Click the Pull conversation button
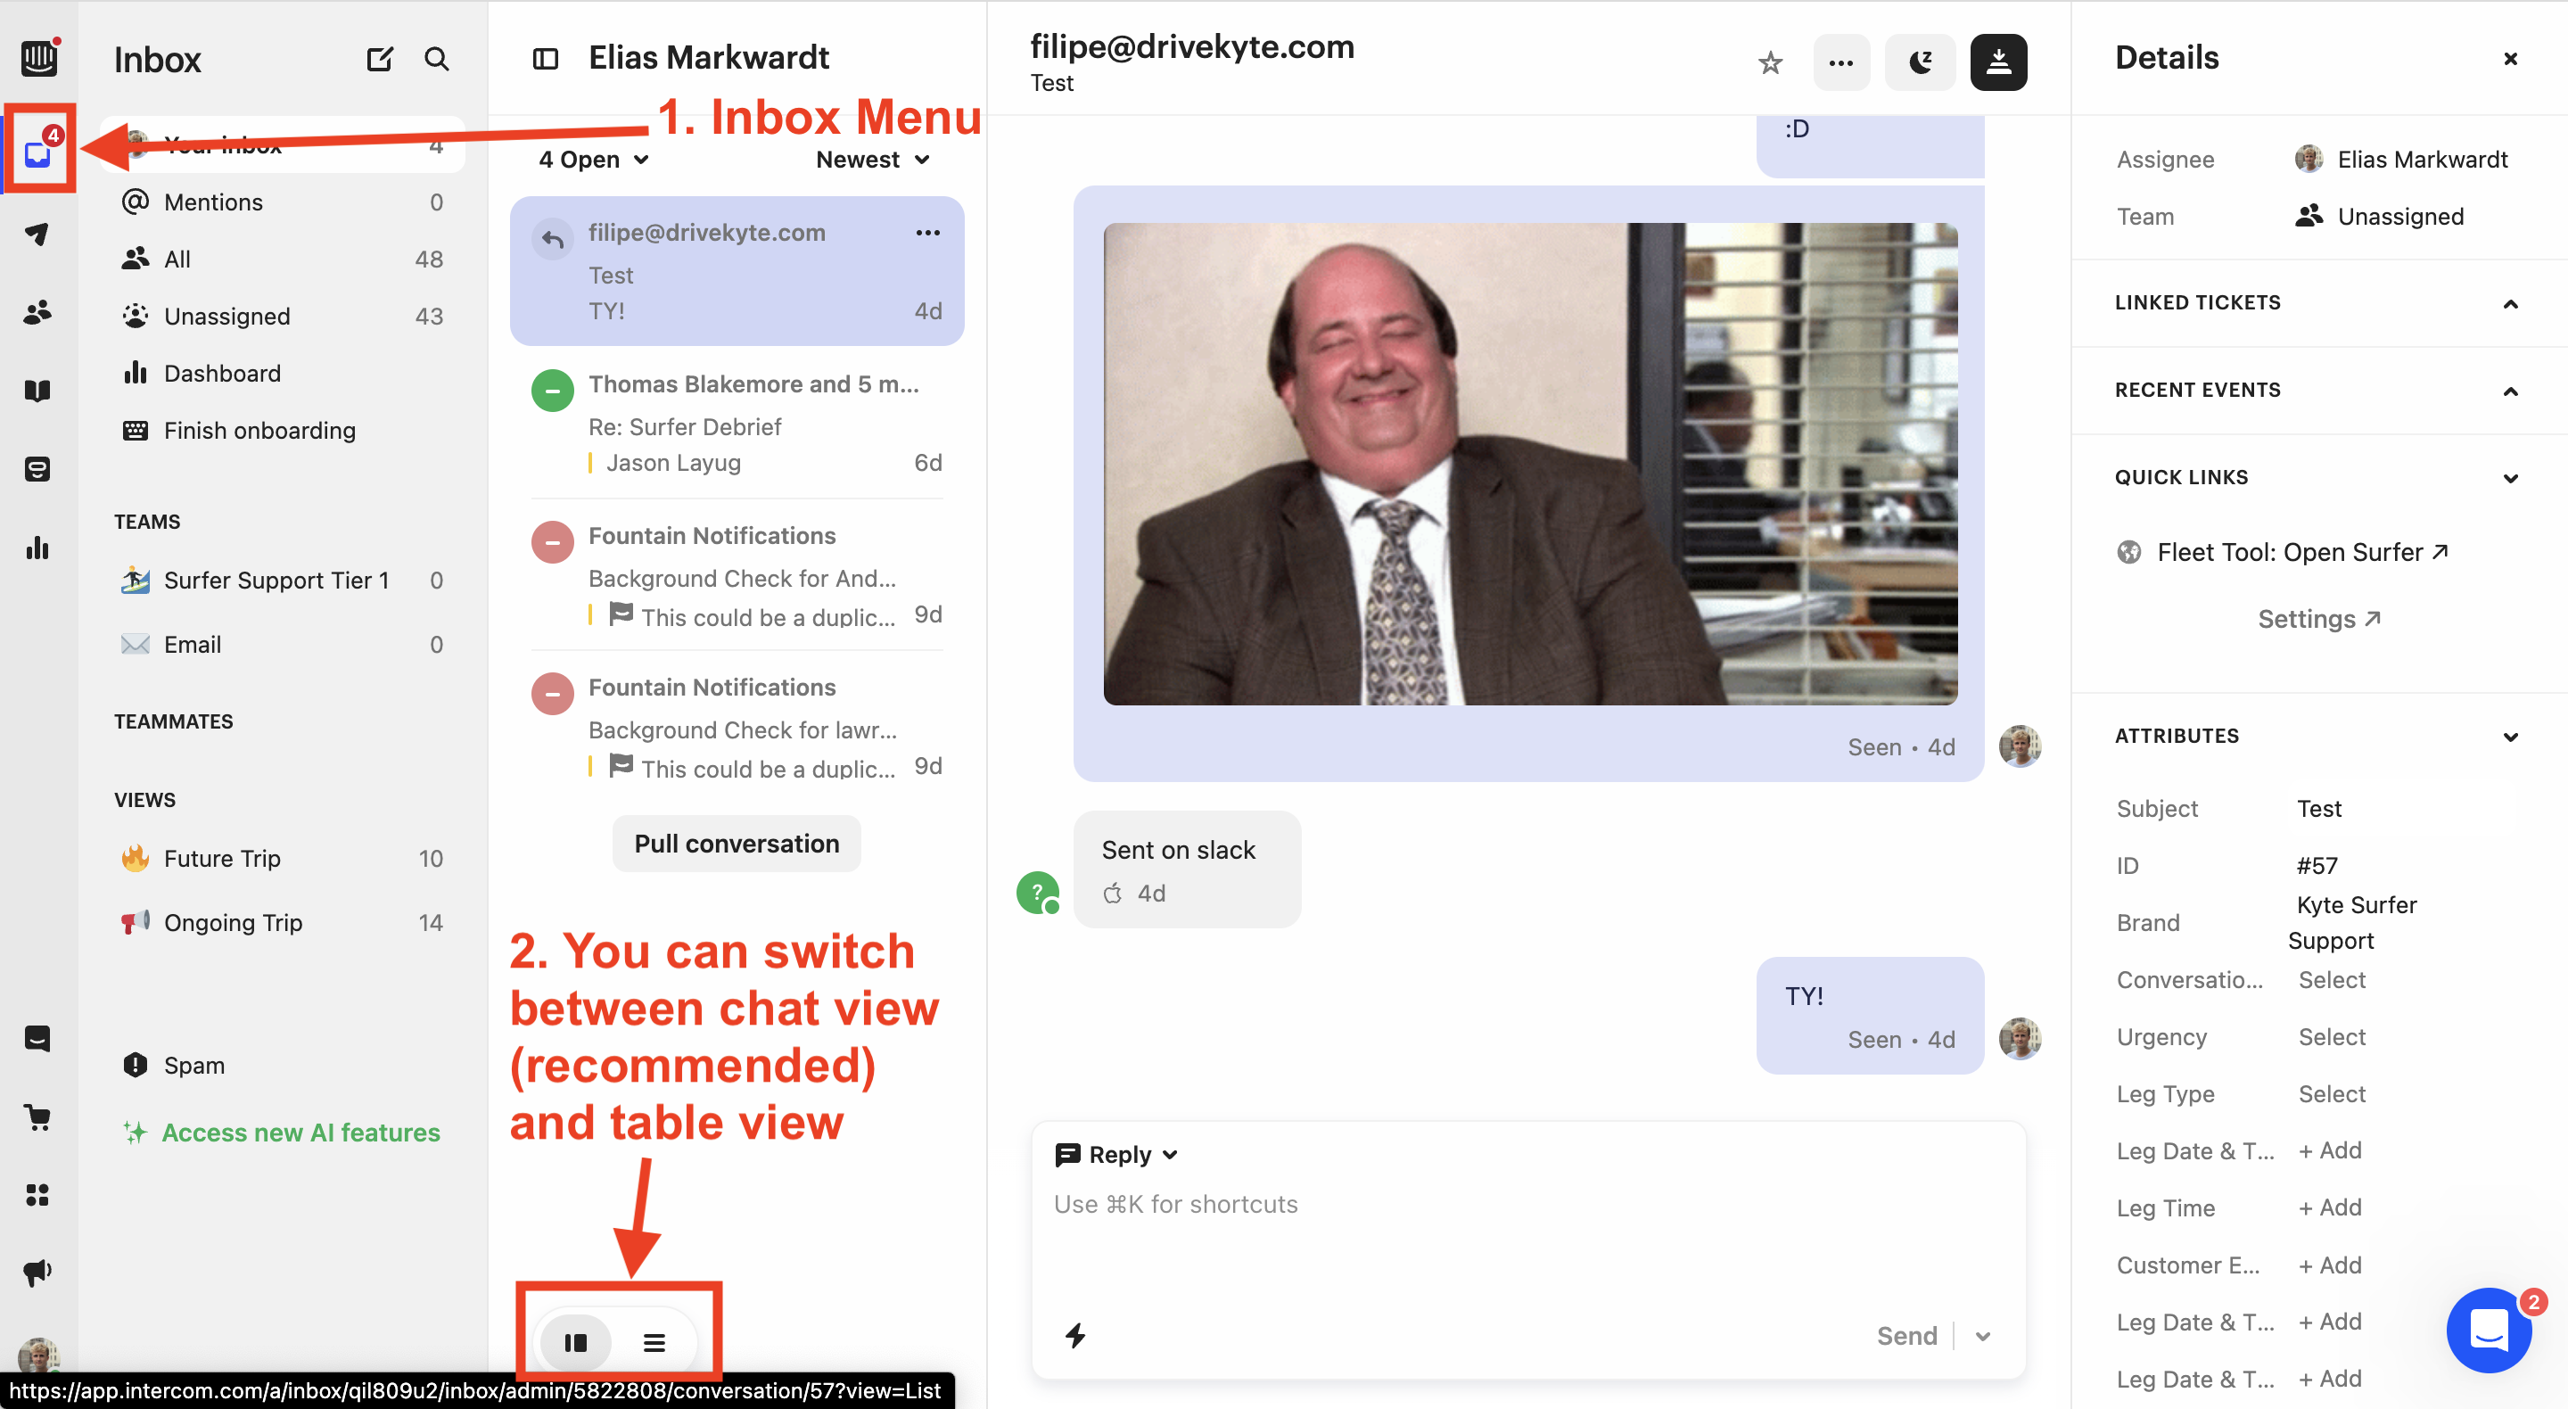 (737, 844)
